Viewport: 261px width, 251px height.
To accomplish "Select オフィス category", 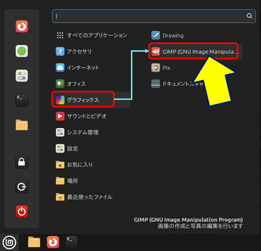I will [92, 84].
